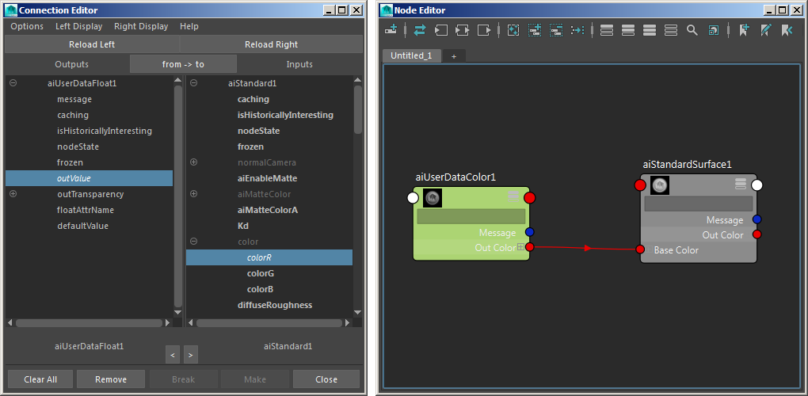Open the Right Display menu
Screen dimensions: 808x396
141,26
